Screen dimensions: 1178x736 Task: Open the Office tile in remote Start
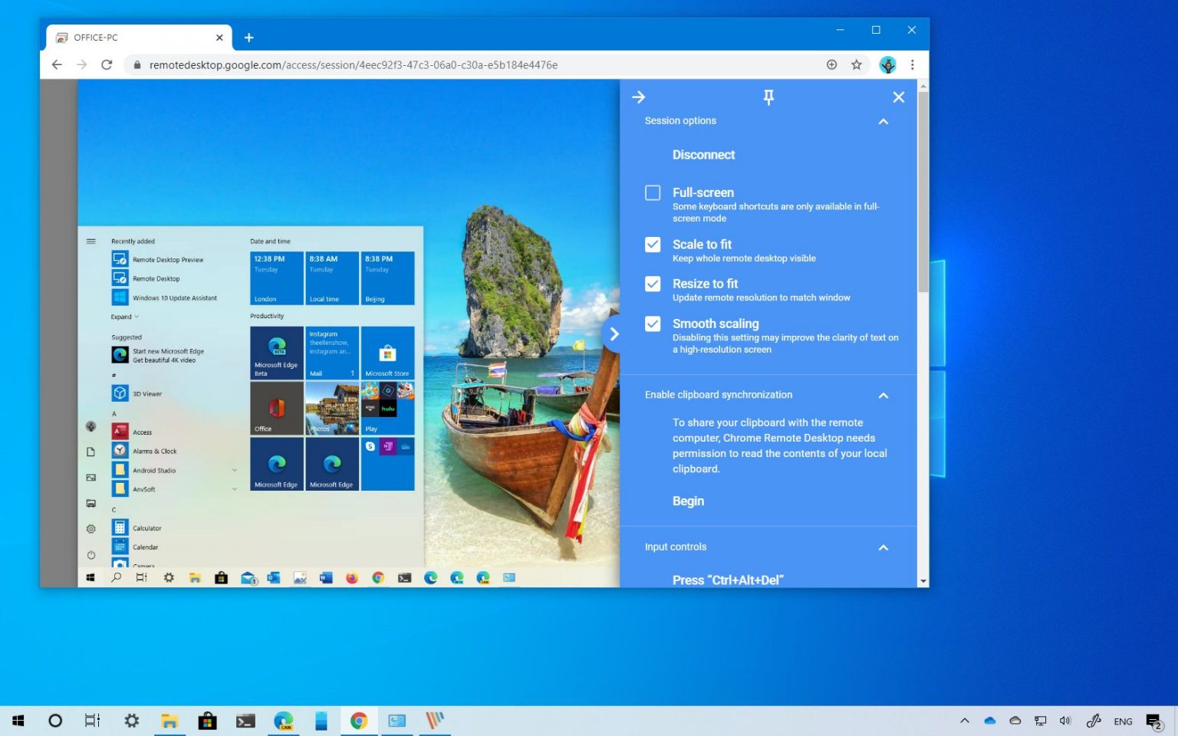click(x=276, y=409)
